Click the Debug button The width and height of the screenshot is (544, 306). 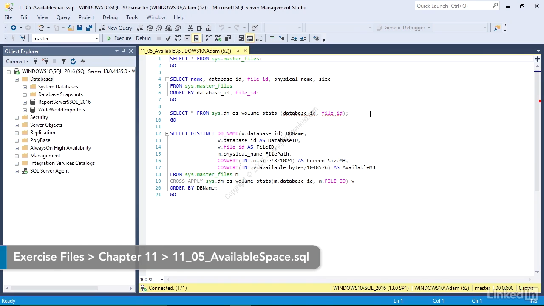(143, 38)
